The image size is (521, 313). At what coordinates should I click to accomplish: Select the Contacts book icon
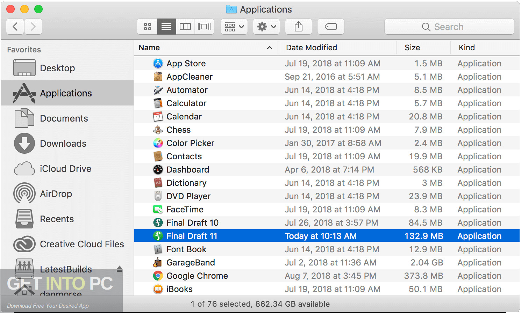click(x=158, y=156)
